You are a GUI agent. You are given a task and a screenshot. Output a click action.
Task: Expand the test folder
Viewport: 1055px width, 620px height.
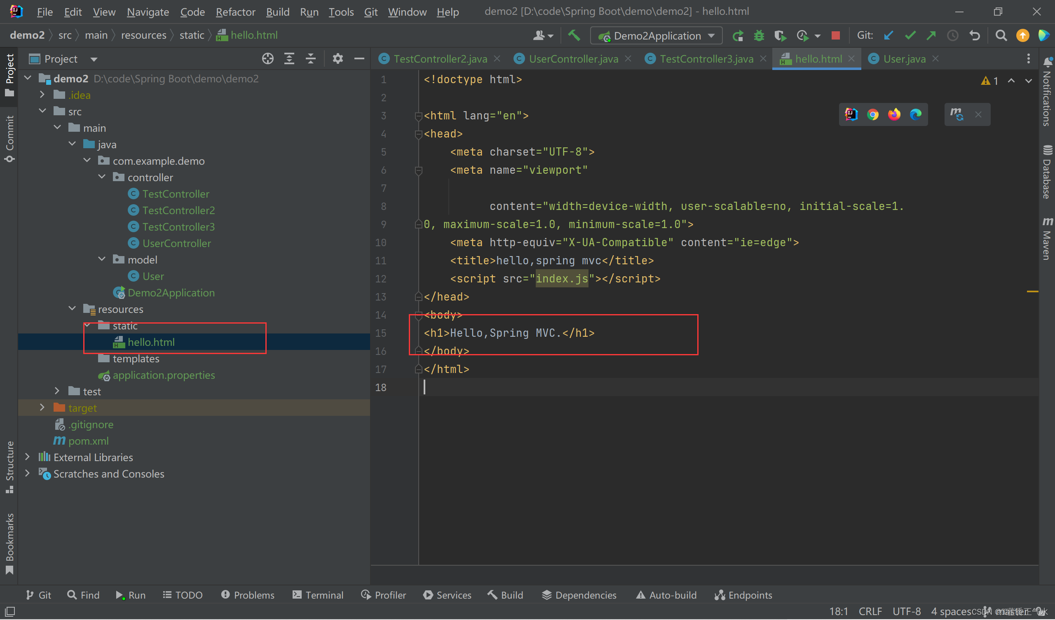coord(57,392)
